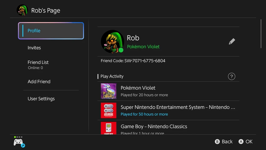Click the vertical scrollbar on right edge
266x150 pixels.
pyautogui.click(x=261, y=34)
